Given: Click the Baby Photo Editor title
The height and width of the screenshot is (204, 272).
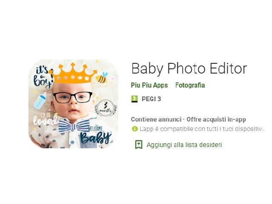Looking at the screenshot, I should 189,69.
